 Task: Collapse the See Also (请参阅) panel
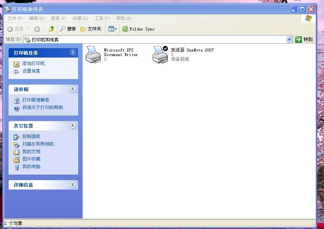pos(72,89)
